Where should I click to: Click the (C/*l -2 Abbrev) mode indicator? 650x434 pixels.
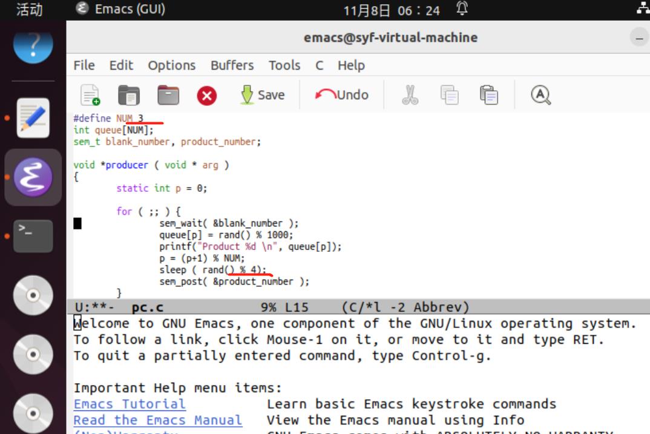point(405,307)
